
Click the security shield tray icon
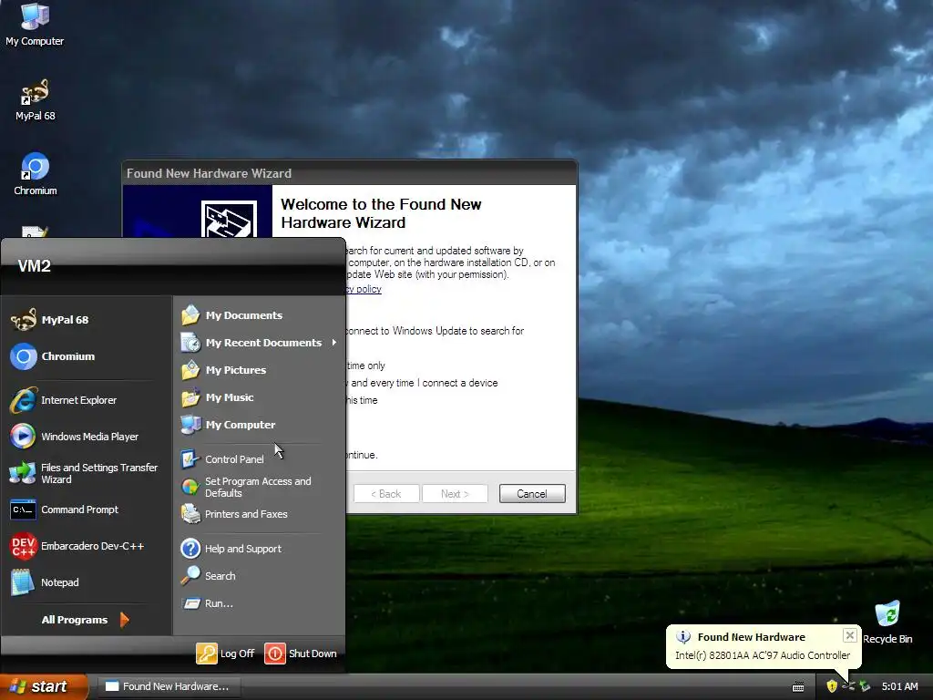[x=832, y=686]
